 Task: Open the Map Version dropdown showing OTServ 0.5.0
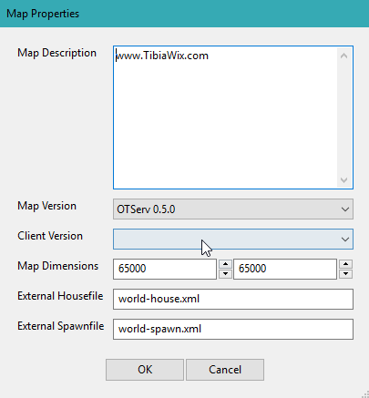click(233, 209)
